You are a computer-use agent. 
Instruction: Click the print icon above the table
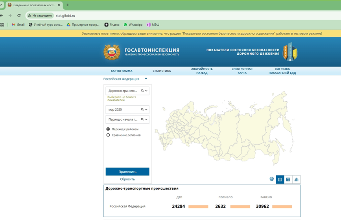click(x=272, y=179)
